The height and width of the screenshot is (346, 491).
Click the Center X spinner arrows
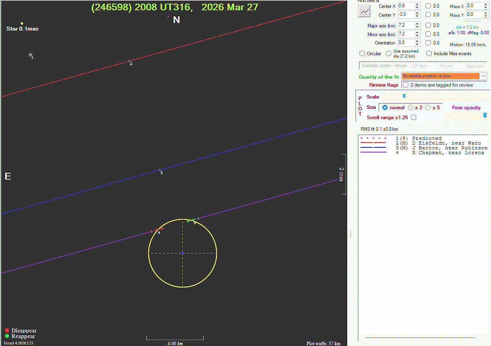[417, 6]
